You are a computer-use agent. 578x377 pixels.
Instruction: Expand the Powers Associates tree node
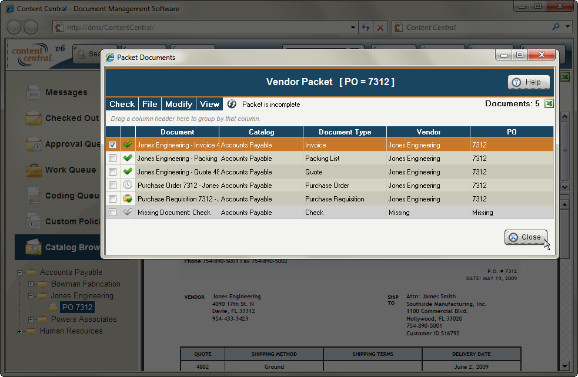tap(31, 319)
